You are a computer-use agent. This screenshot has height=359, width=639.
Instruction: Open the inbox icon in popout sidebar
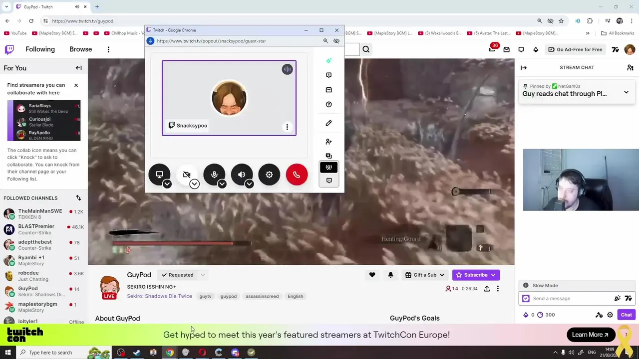(328, 90)
